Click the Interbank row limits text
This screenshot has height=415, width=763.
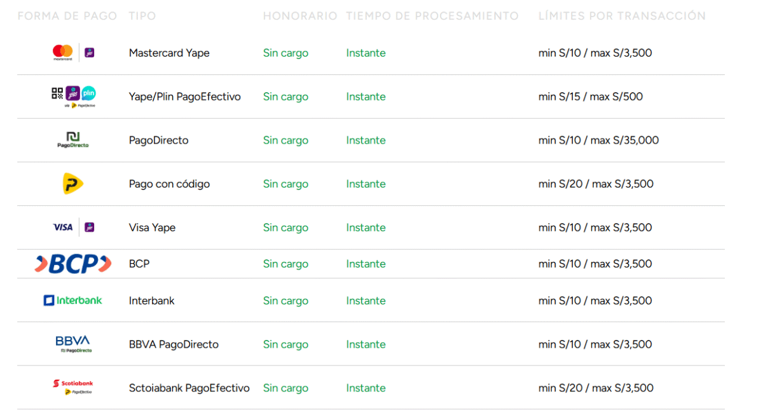(x=595, y=301)
